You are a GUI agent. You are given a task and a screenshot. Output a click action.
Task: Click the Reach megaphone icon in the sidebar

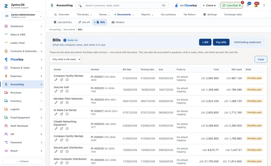[6, 151]
